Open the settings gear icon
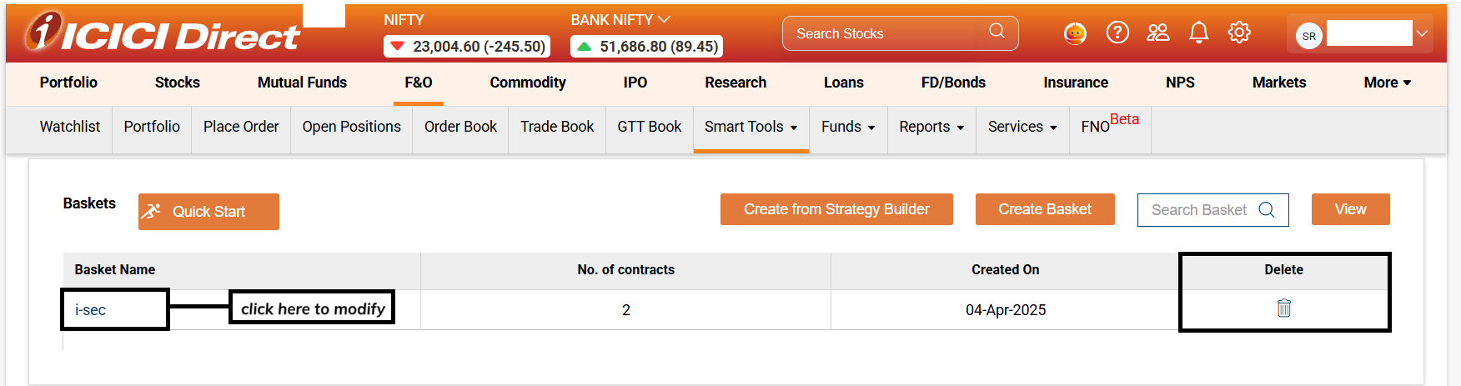Screen dimensions: 1461x386 [1239, 33]
